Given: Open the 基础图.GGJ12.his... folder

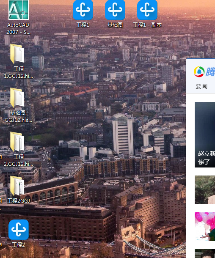Looking at the screenshot, I should 17,97.
